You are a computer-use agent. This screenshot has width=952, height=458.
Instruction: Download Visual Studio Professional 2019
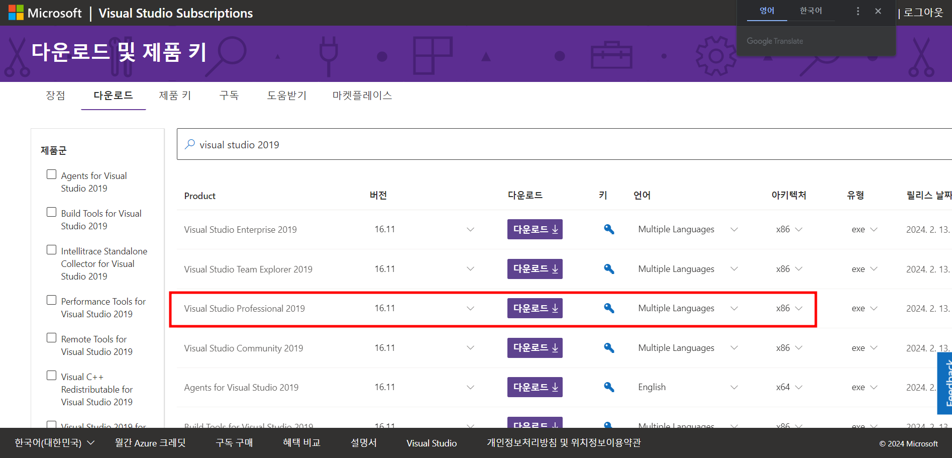coord(535,308)
